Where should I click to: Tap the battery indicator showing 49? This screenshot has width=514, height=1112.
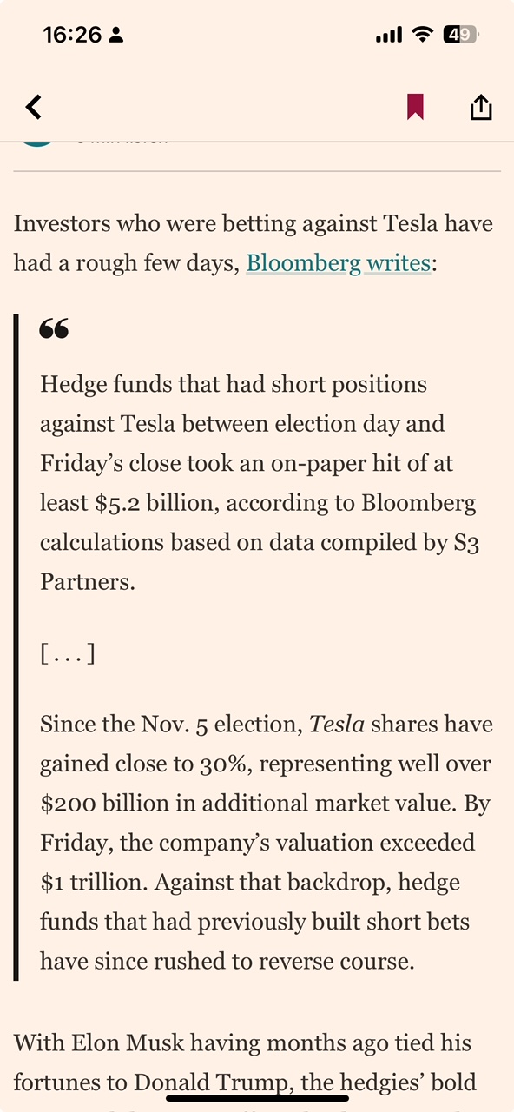click(460, 35)
